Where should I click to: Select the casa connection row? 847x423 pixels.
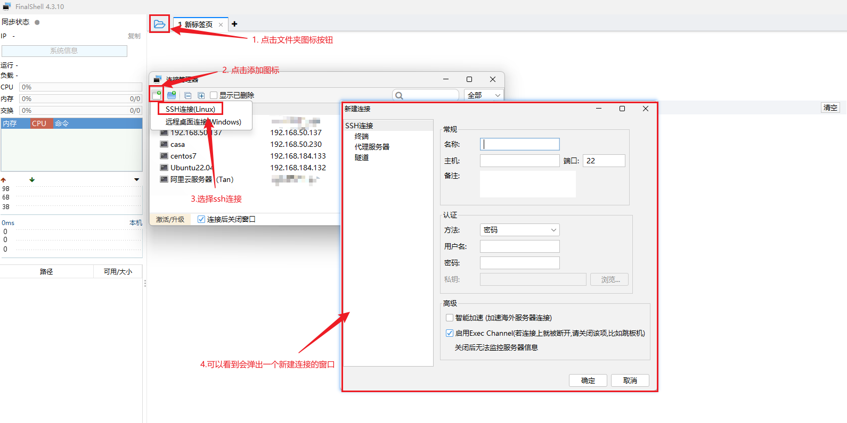[x=245, y=144]
